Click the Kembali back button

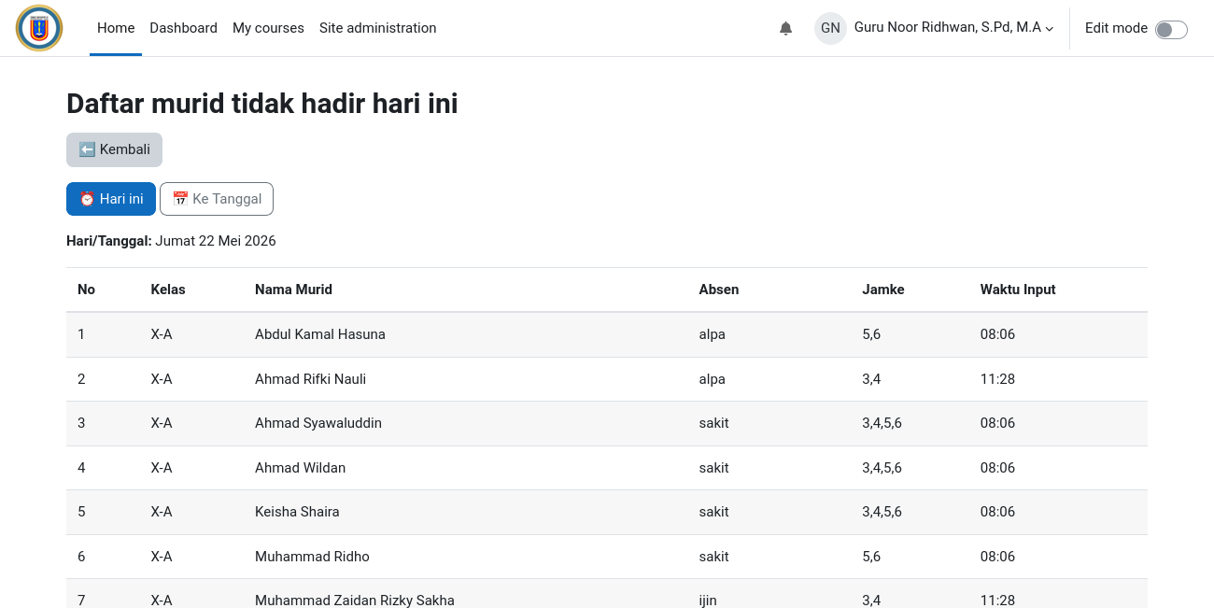[114, 149]
